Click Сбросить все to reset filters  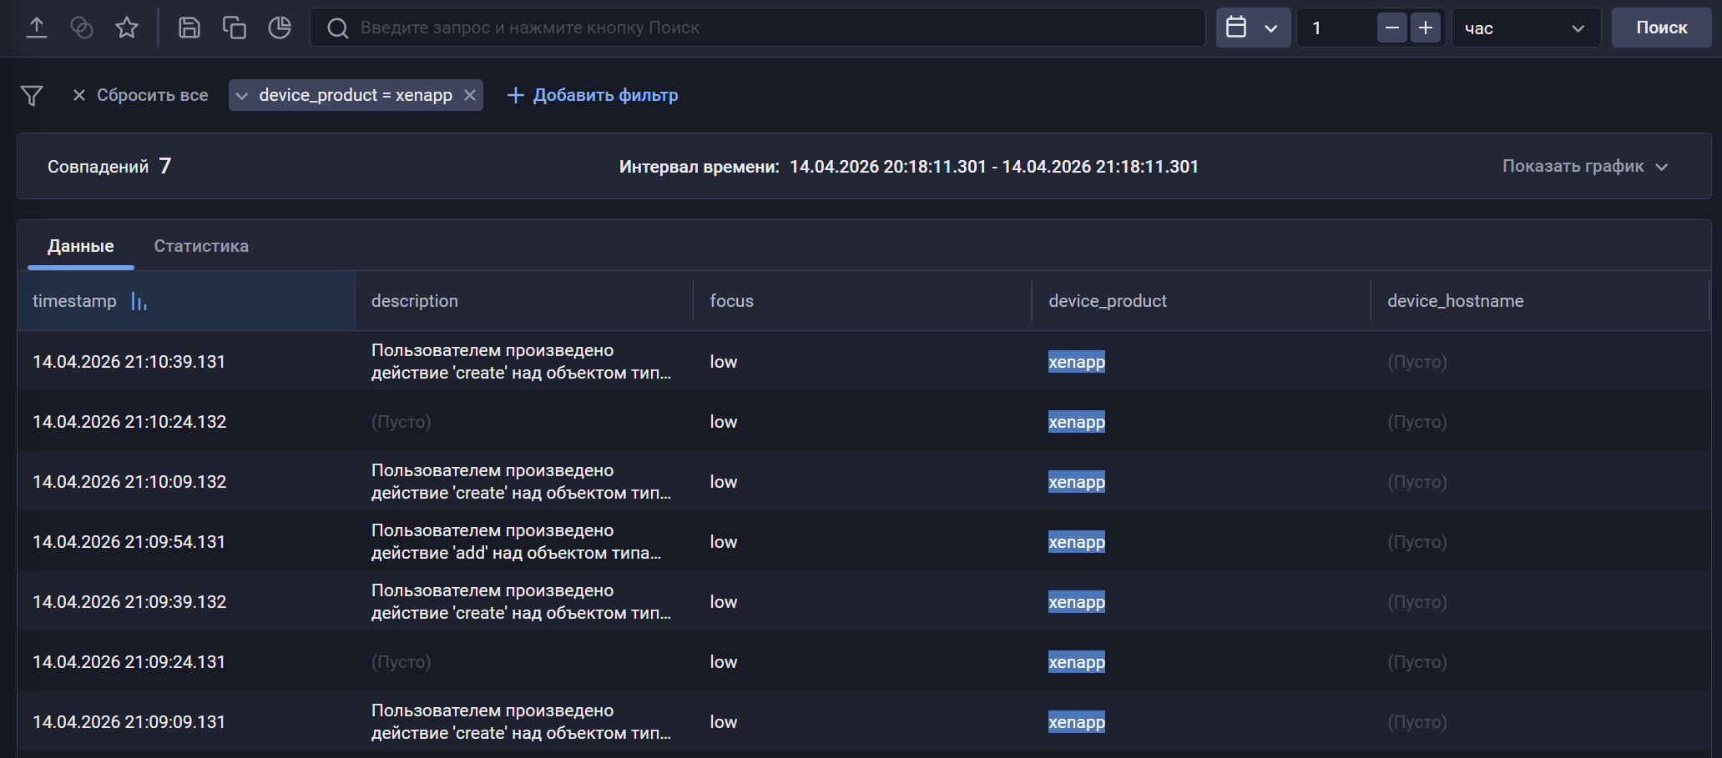[x=140, y=95]
